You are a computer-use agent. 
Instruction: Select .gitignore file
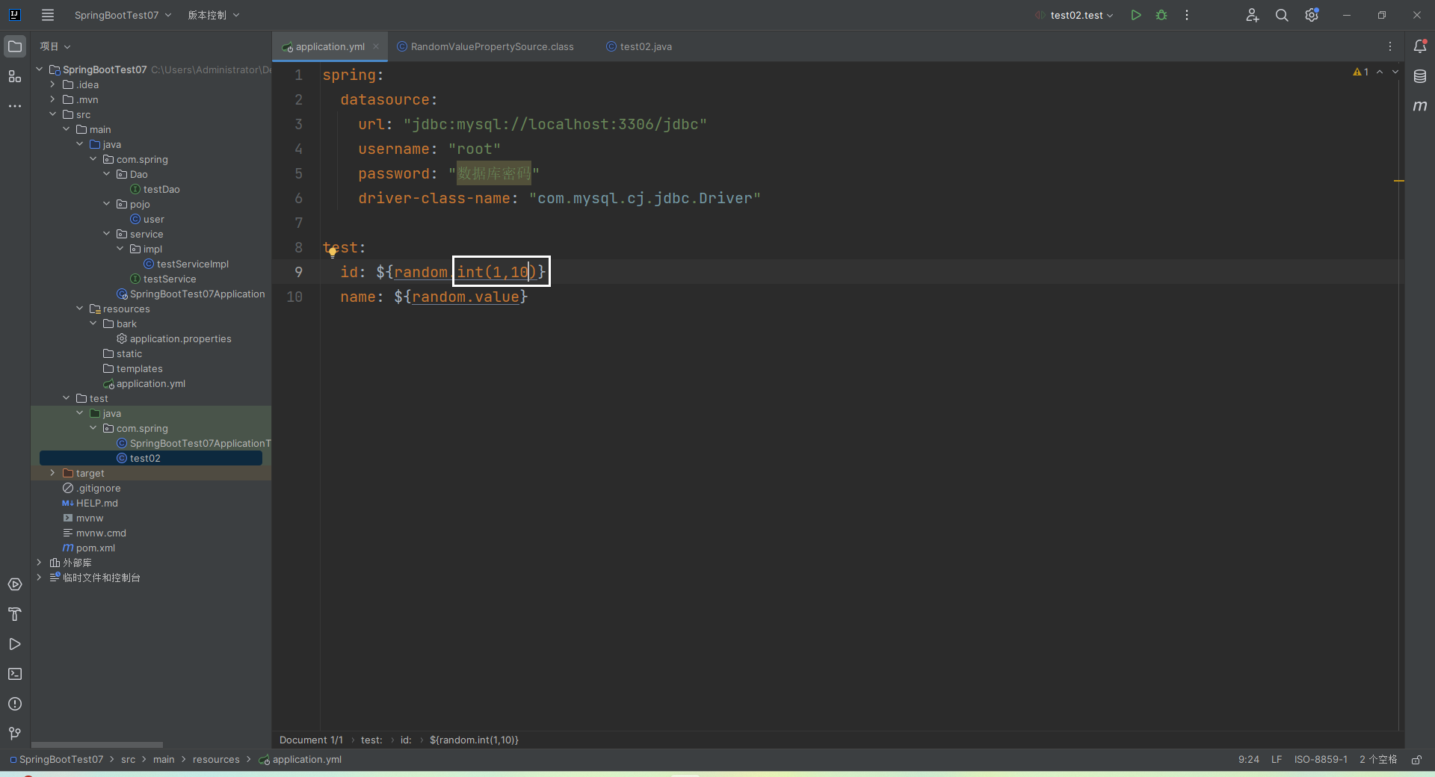click(98, 488)
